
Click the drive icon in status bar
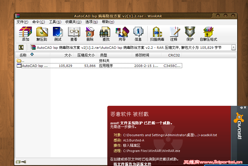18,162
